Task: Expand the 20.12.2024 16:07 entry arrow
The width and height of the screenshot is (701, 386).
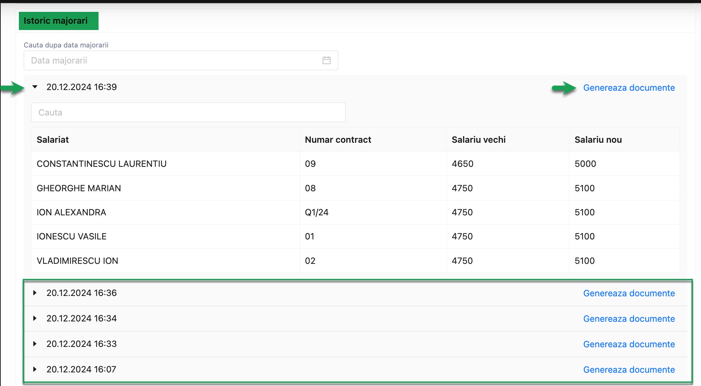Action: [x=35, y=369]
